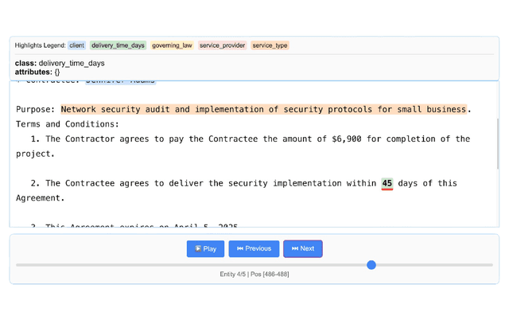Click the Purpose label in document
The image size is (509, 320).
click(35, 109)
